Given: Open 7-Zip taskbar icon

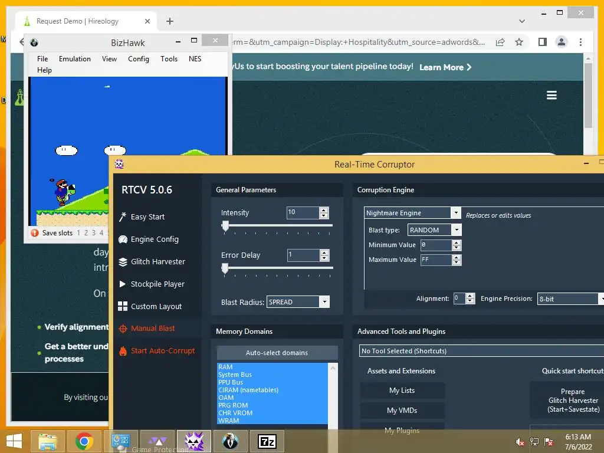Looking at the screenshot, I should tap(267, 441).
